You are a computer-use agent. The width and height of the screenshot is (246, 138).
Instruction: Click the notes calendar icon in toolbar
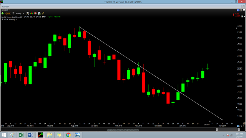point(39,13)
